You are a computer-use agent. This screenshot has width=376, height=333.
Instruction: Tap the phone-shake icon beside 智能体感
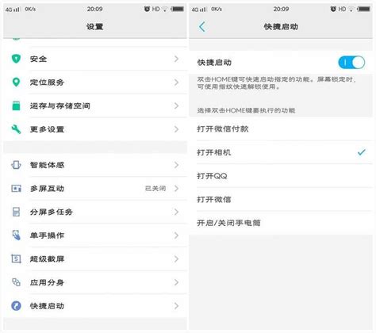[x=16, y=165]
